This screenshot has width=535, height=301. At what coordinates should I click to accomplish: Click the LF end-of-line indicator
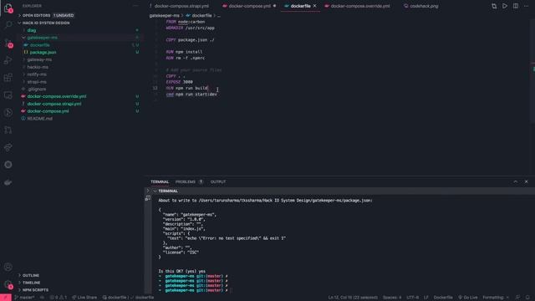425,298
